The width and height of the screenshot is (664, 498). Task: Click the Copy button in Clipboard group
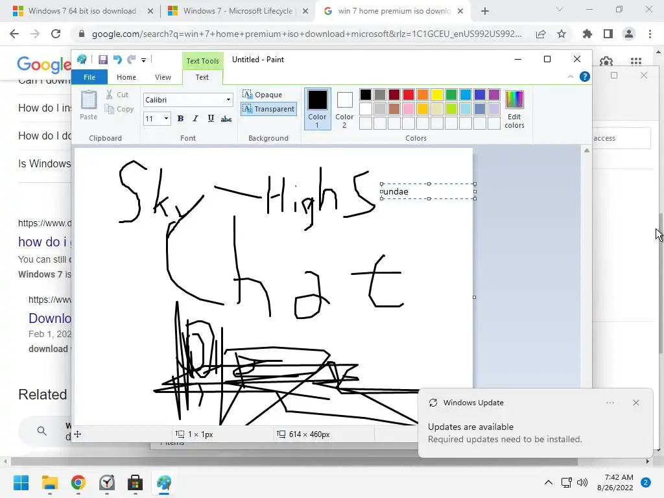point(119,109)
